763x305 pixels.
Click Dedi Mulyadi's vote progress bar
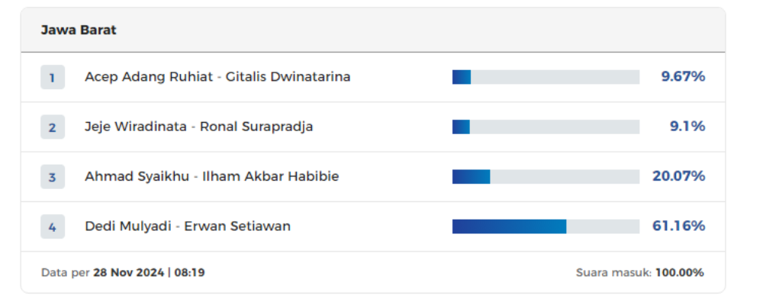(x=546, y=226)
